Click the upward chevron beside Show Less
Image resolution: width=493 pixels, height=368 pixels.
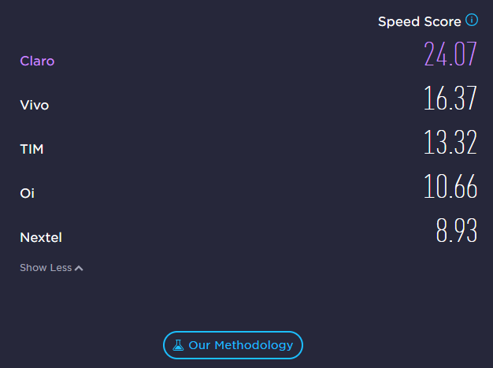pyautogui.click(x=79, y=268)
